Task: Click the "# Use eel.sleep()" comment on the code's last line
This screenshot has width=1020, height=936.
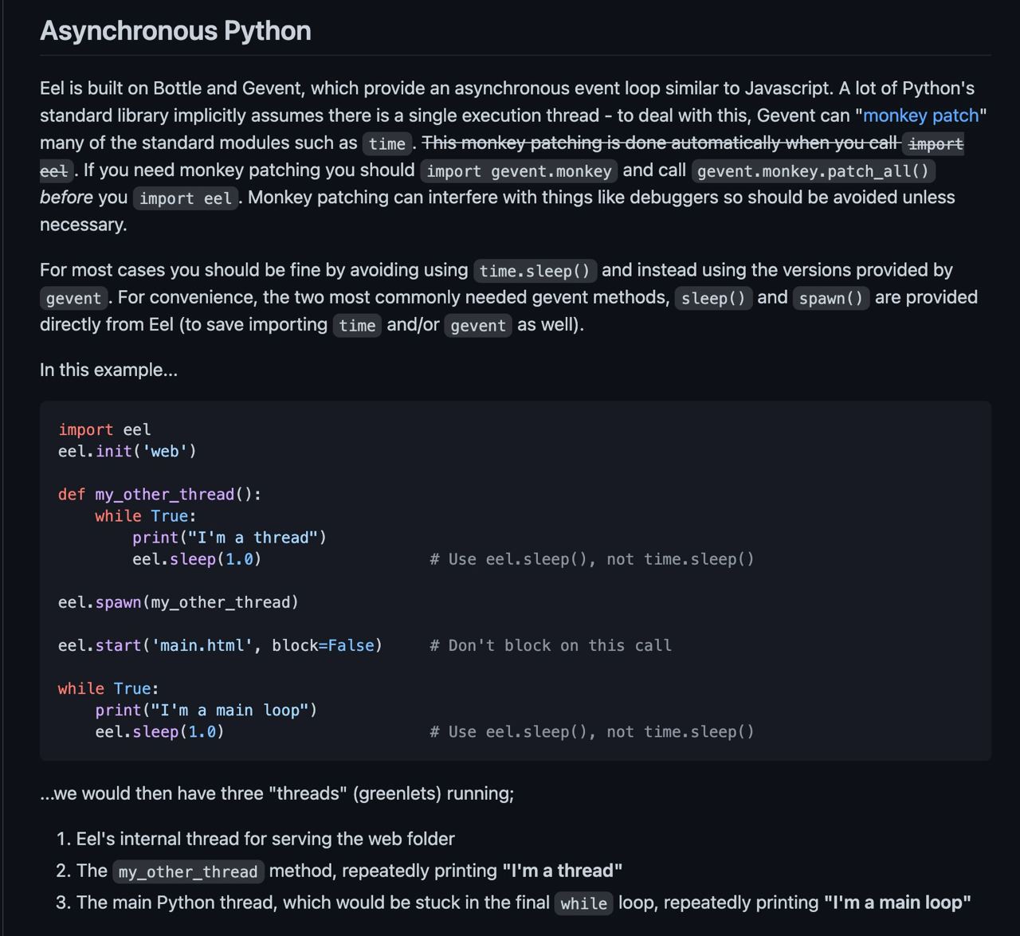Action: [x=592, y=730]
